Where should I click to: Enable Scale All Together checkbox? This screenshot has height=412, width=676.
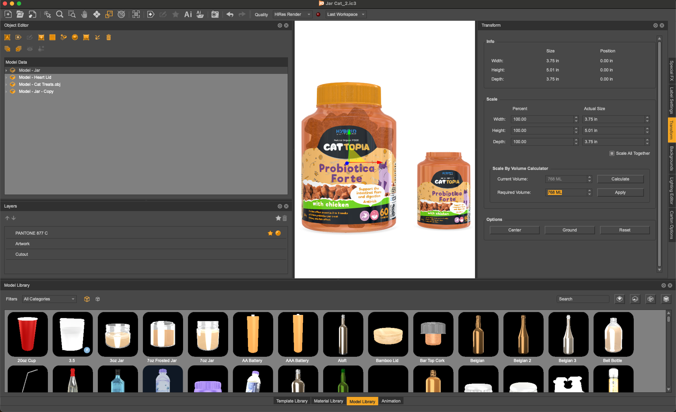[612, 153]
